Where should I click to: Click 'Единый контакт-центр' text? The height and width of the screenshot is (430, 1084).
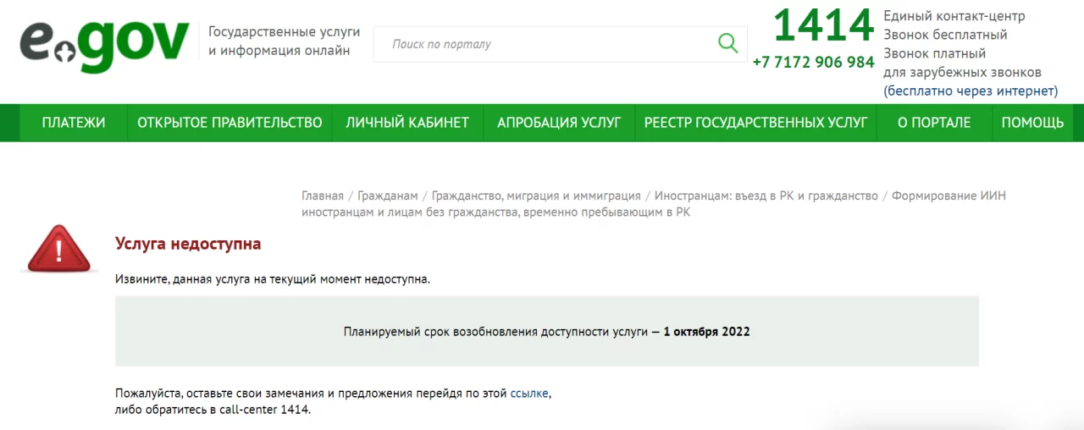(x=954, y=16)
